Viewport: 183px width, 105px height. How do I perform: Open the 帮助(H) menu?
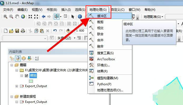(x=150, y=10)
